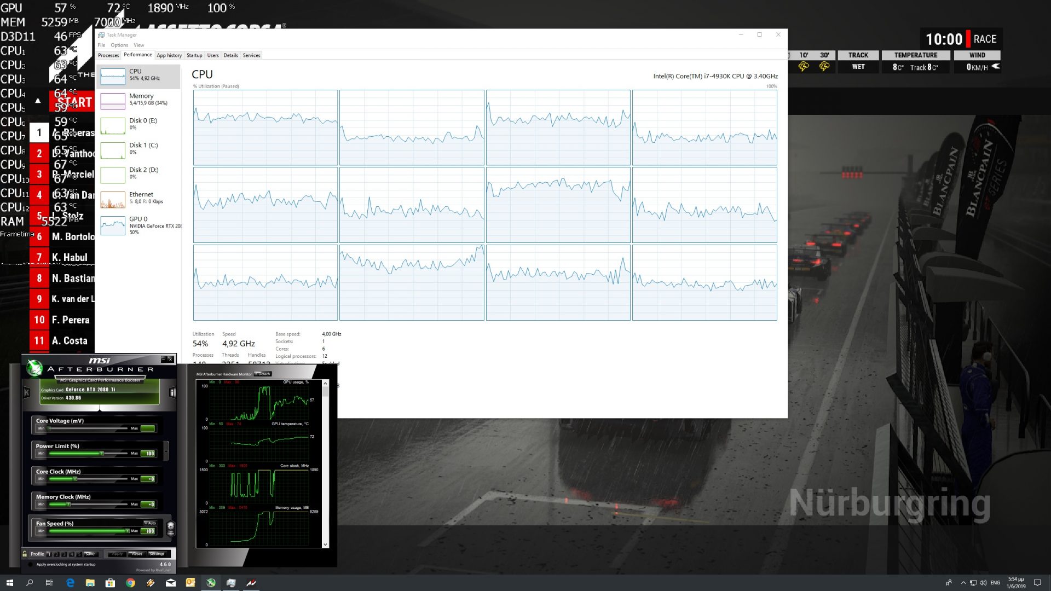Collapse the race standings list arrow
The width and height of the screenshot is (1051, 591).
tap(38, 101)
